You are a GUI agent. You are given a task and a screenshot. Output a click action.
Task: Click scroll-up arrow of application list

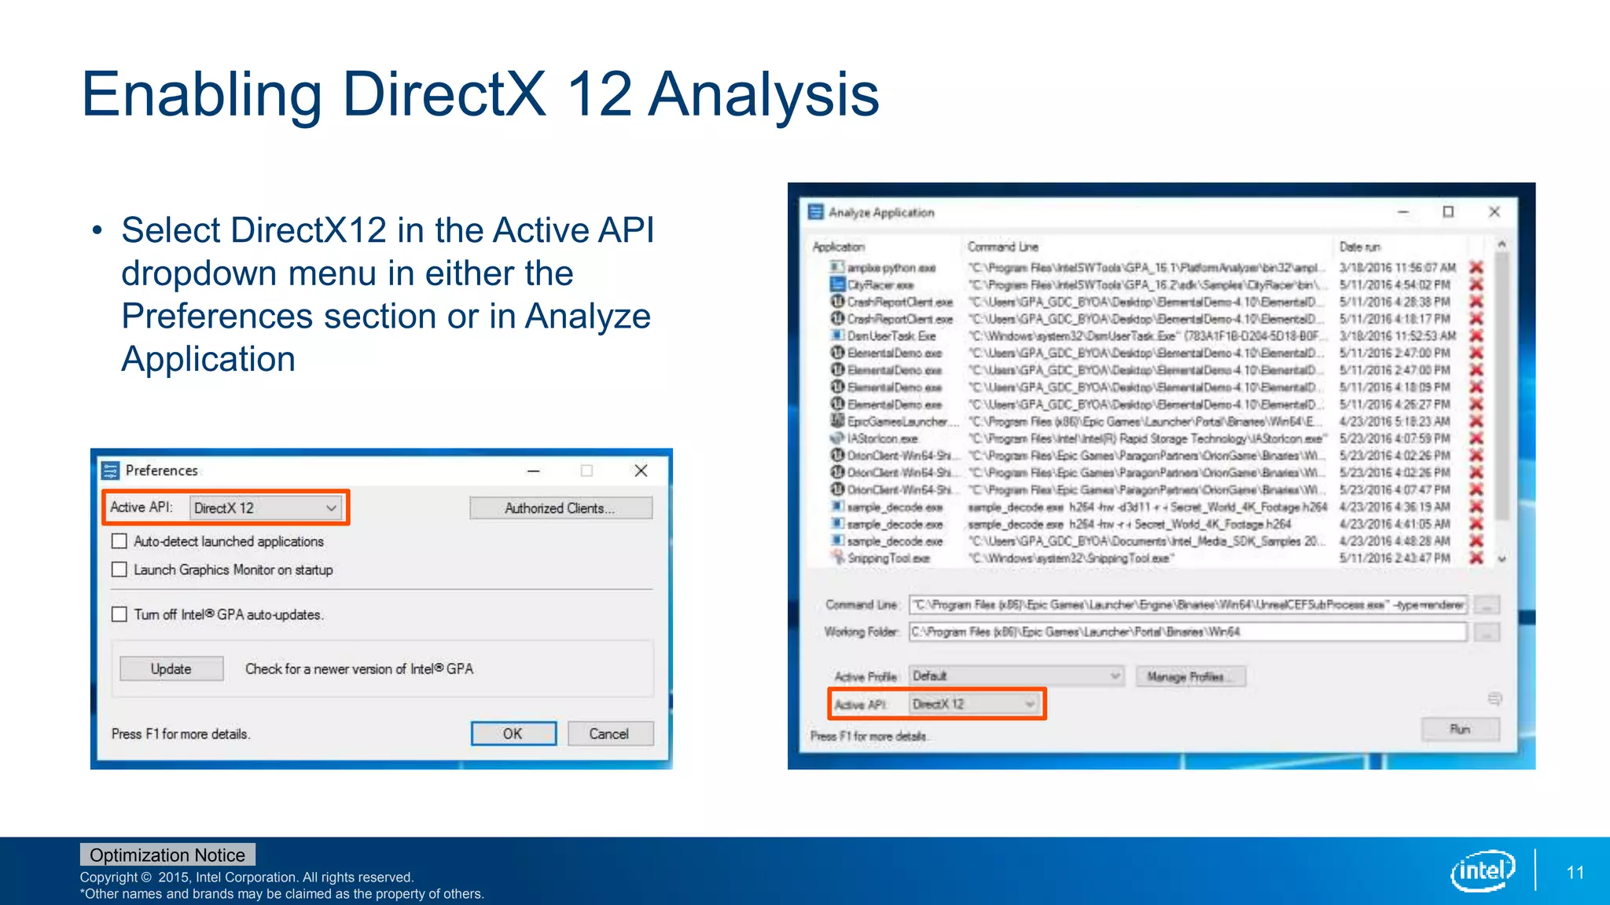click(1502, 244)
